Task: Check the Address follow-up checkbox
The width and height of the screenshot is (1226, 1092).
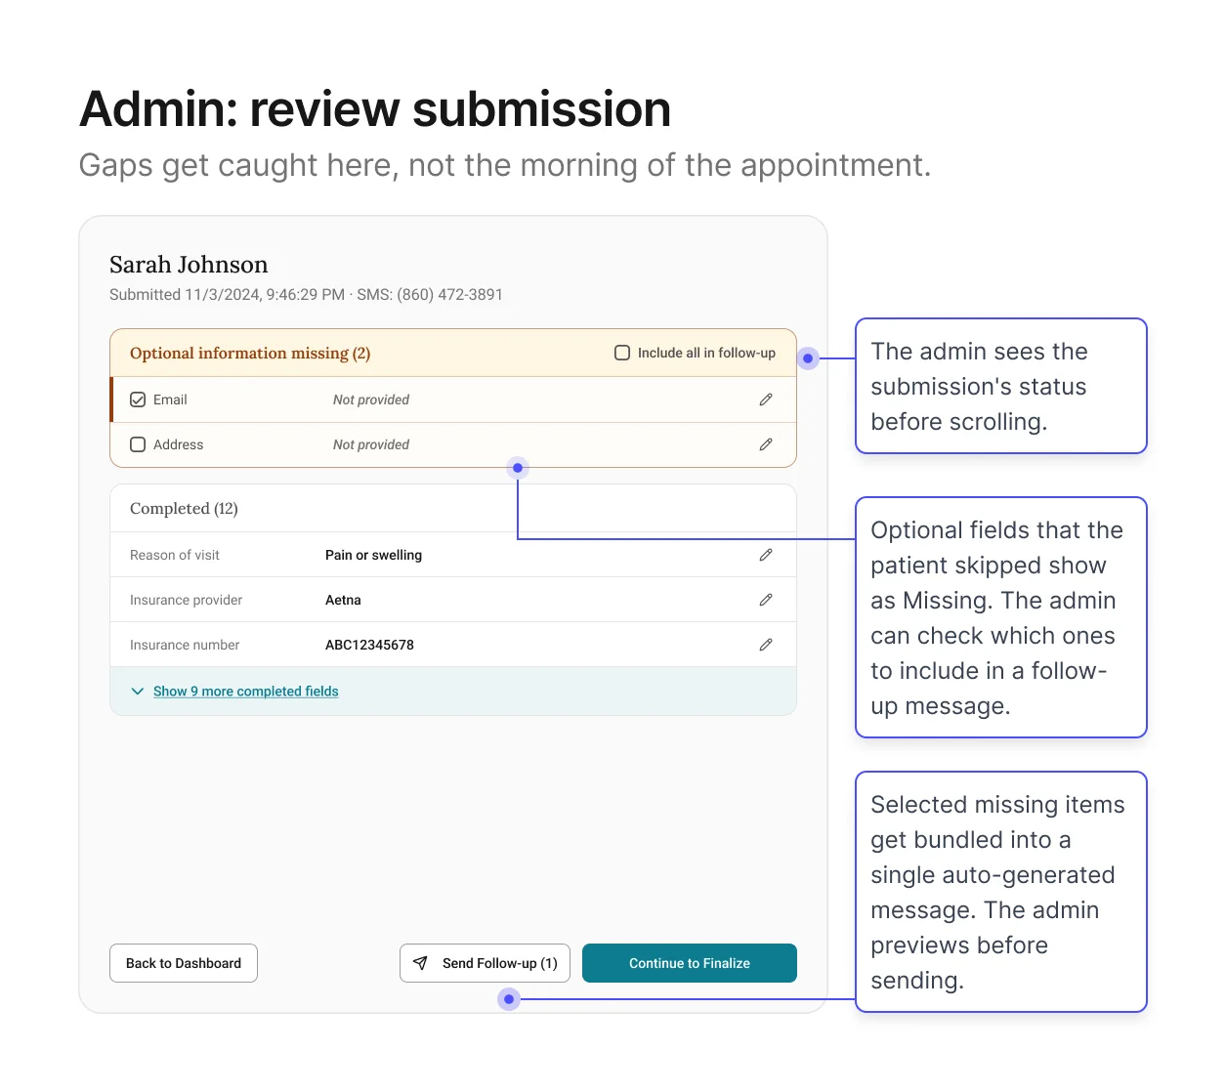Action: (138, 444)
